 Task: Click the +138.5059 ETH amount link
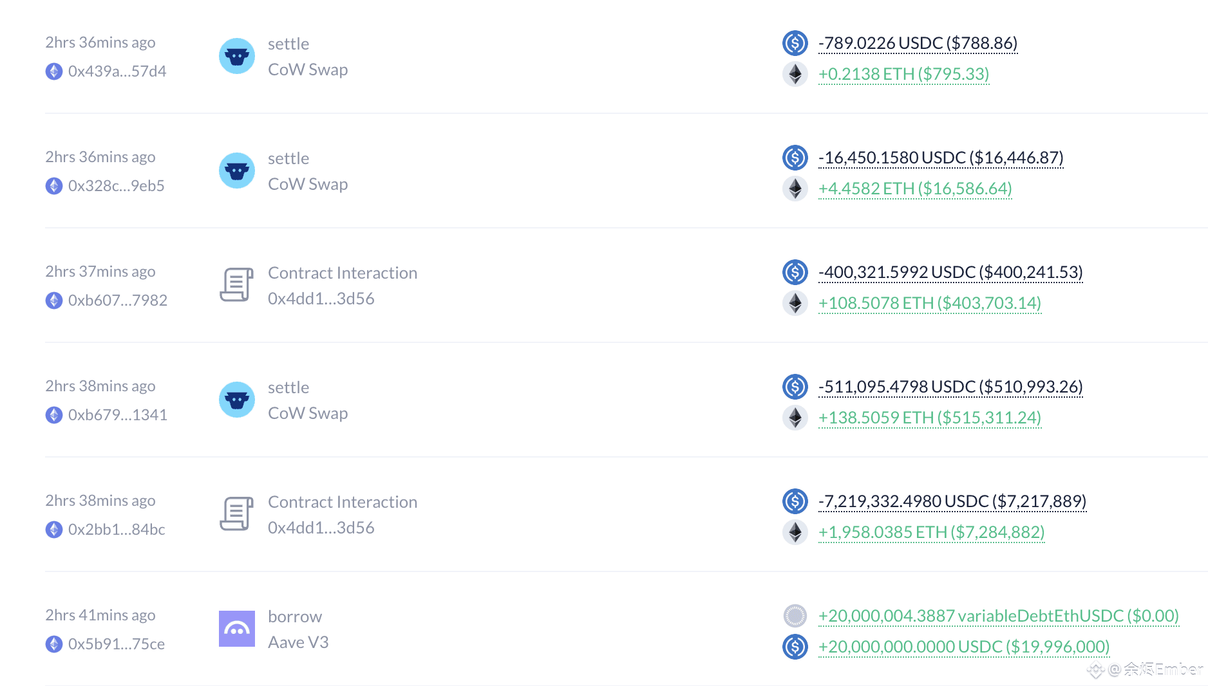pos(929,418)
